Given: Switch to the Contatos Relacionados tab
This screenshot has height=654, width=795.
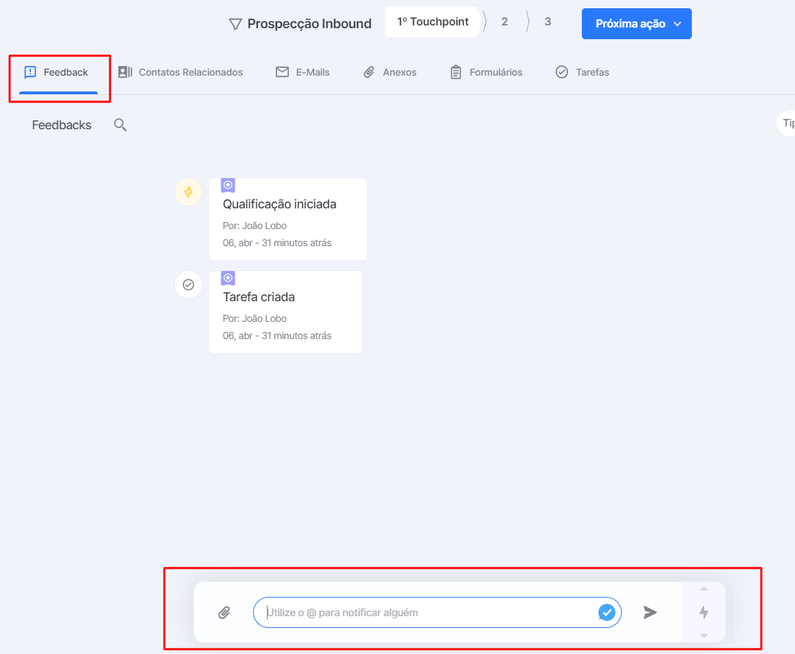Looking at the screenshot, I should (x=180, y=72).
